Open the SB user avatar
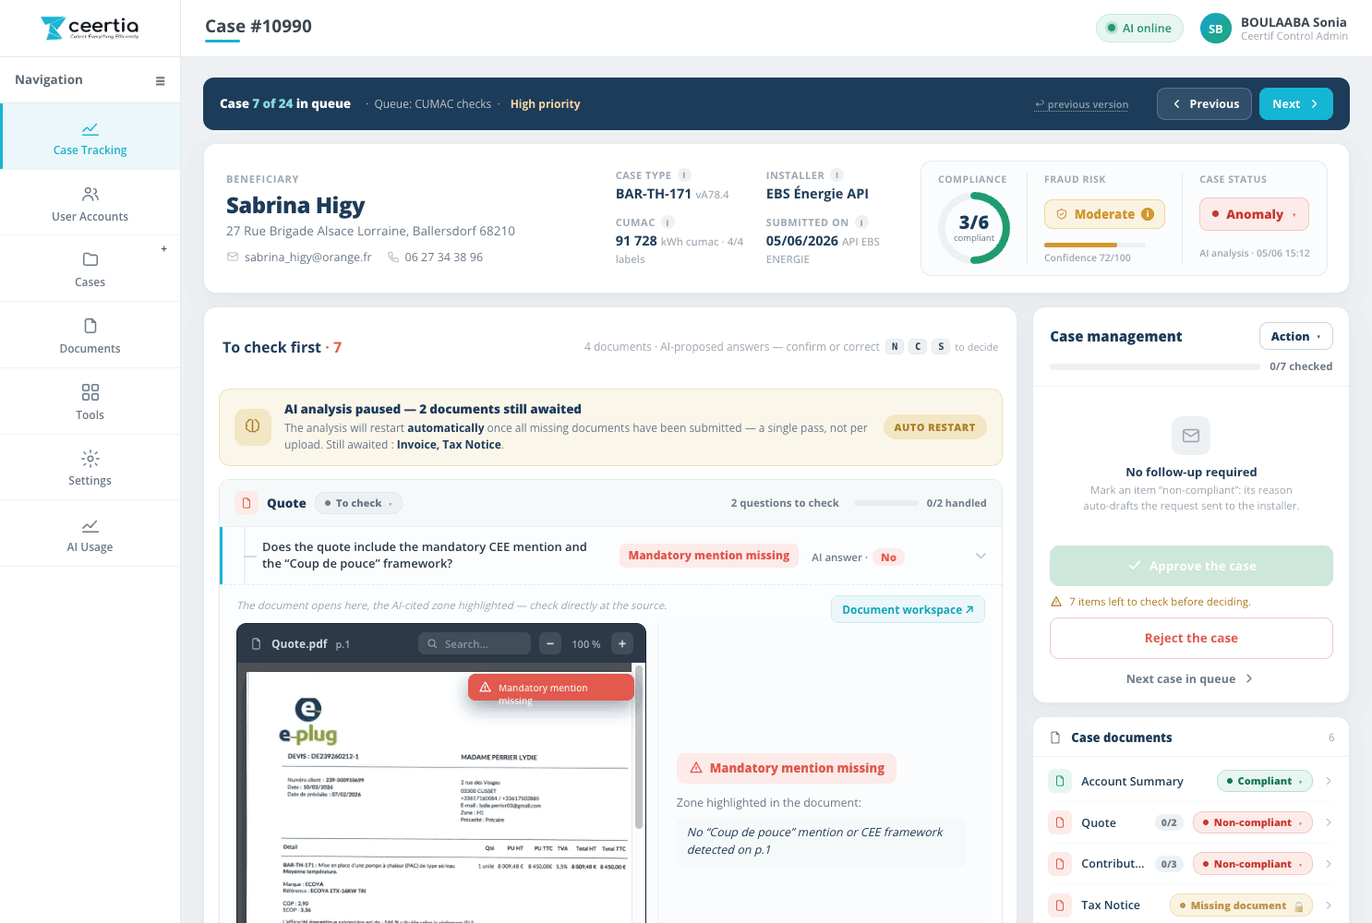 pyautogui.click(x=1216, y=29)
